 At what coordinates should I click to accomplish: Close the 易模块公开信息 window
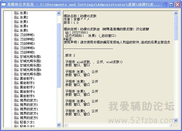point(177,5)
